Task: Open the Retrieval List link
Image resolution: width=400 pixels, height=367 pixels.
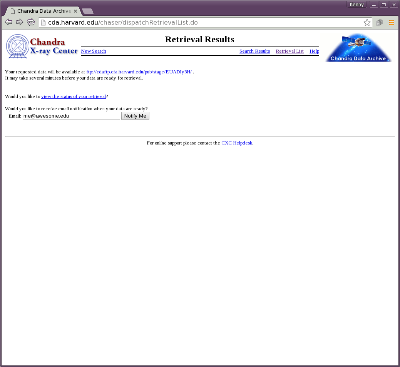Action: [290, 51]
